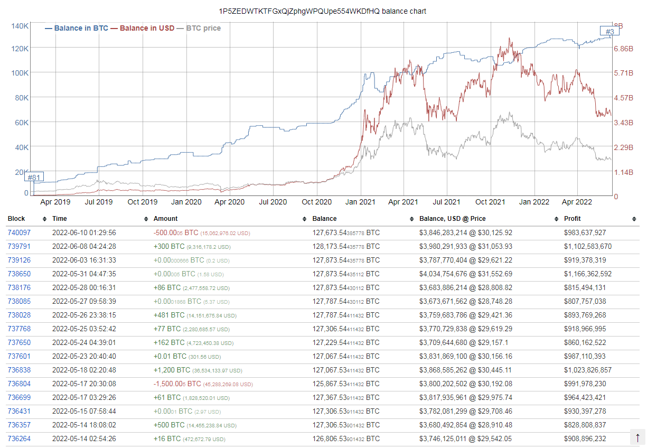Screen dimensions: 647x448
Task: Click the Profit column header
Action: (x=573, y=219)
